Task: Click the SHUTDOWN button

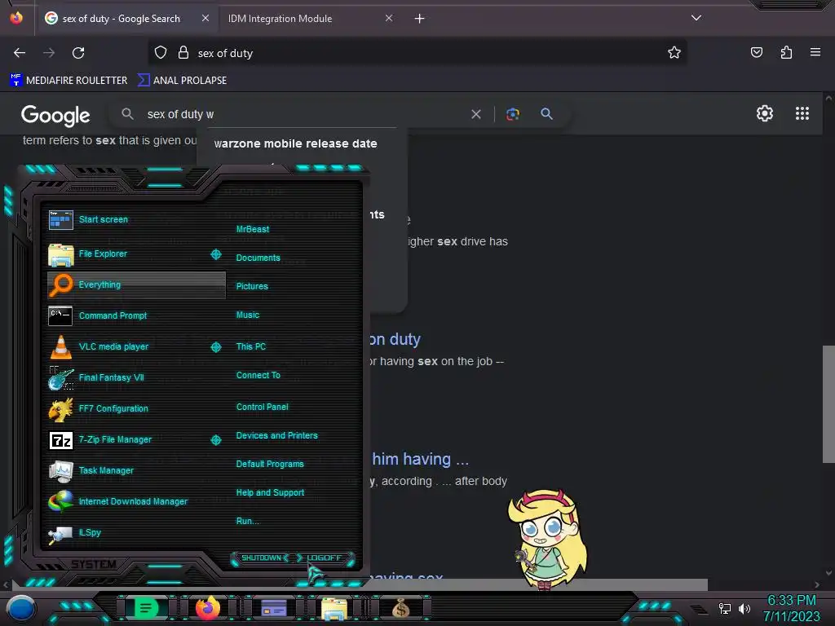Action: (261, 558)
